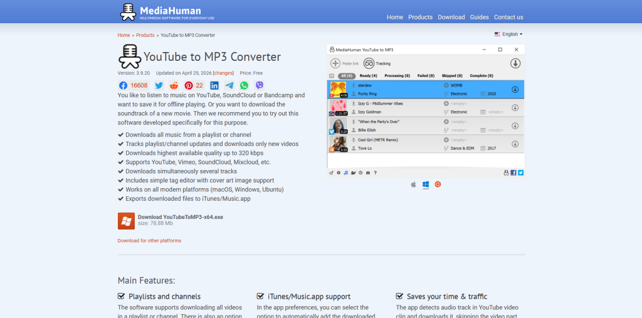Click the question mark help icon in app bar

point(376,173)
